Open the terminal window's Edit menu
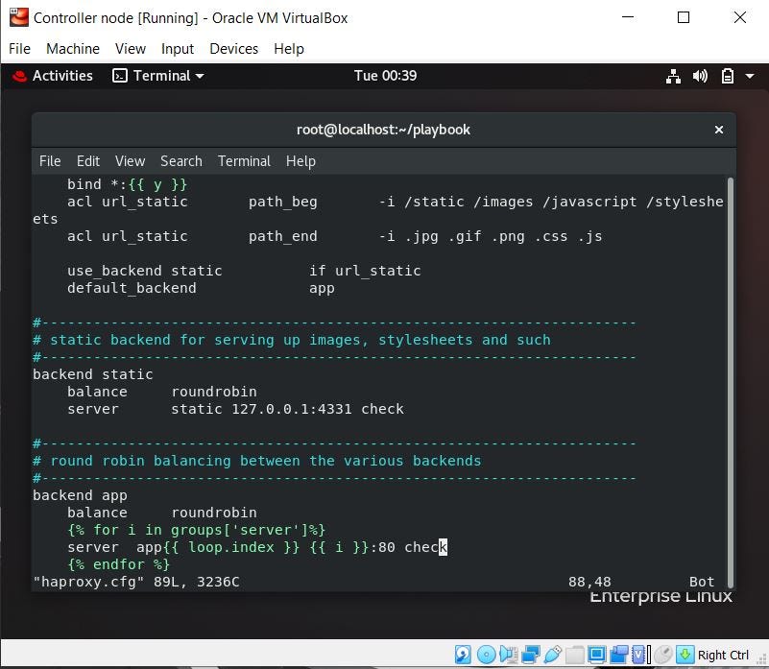 [x=88, y=161]
